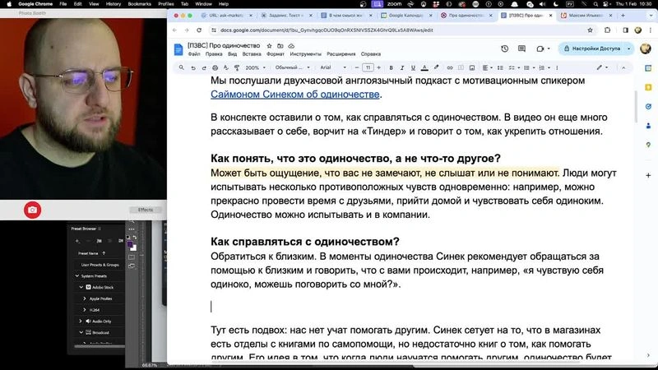The height and width of the screenshot is (370, 658).
Task: Collapse the Docs menus with chevron
Action: 623,67
